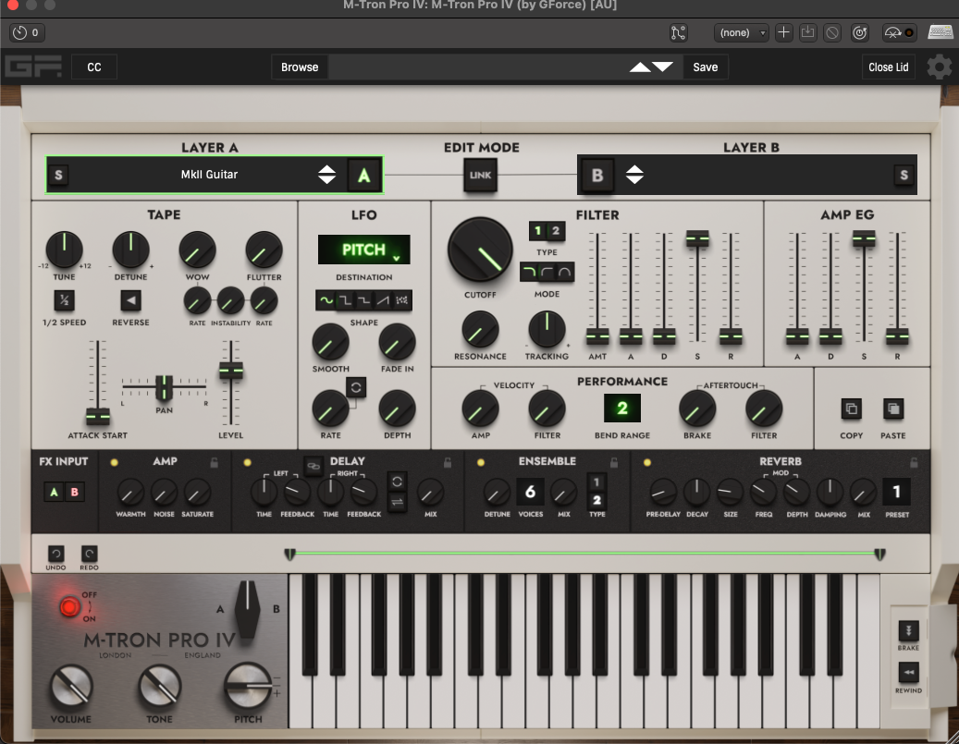
Task: Click the Brake button beside the keyboard
Action: (908, 630)
